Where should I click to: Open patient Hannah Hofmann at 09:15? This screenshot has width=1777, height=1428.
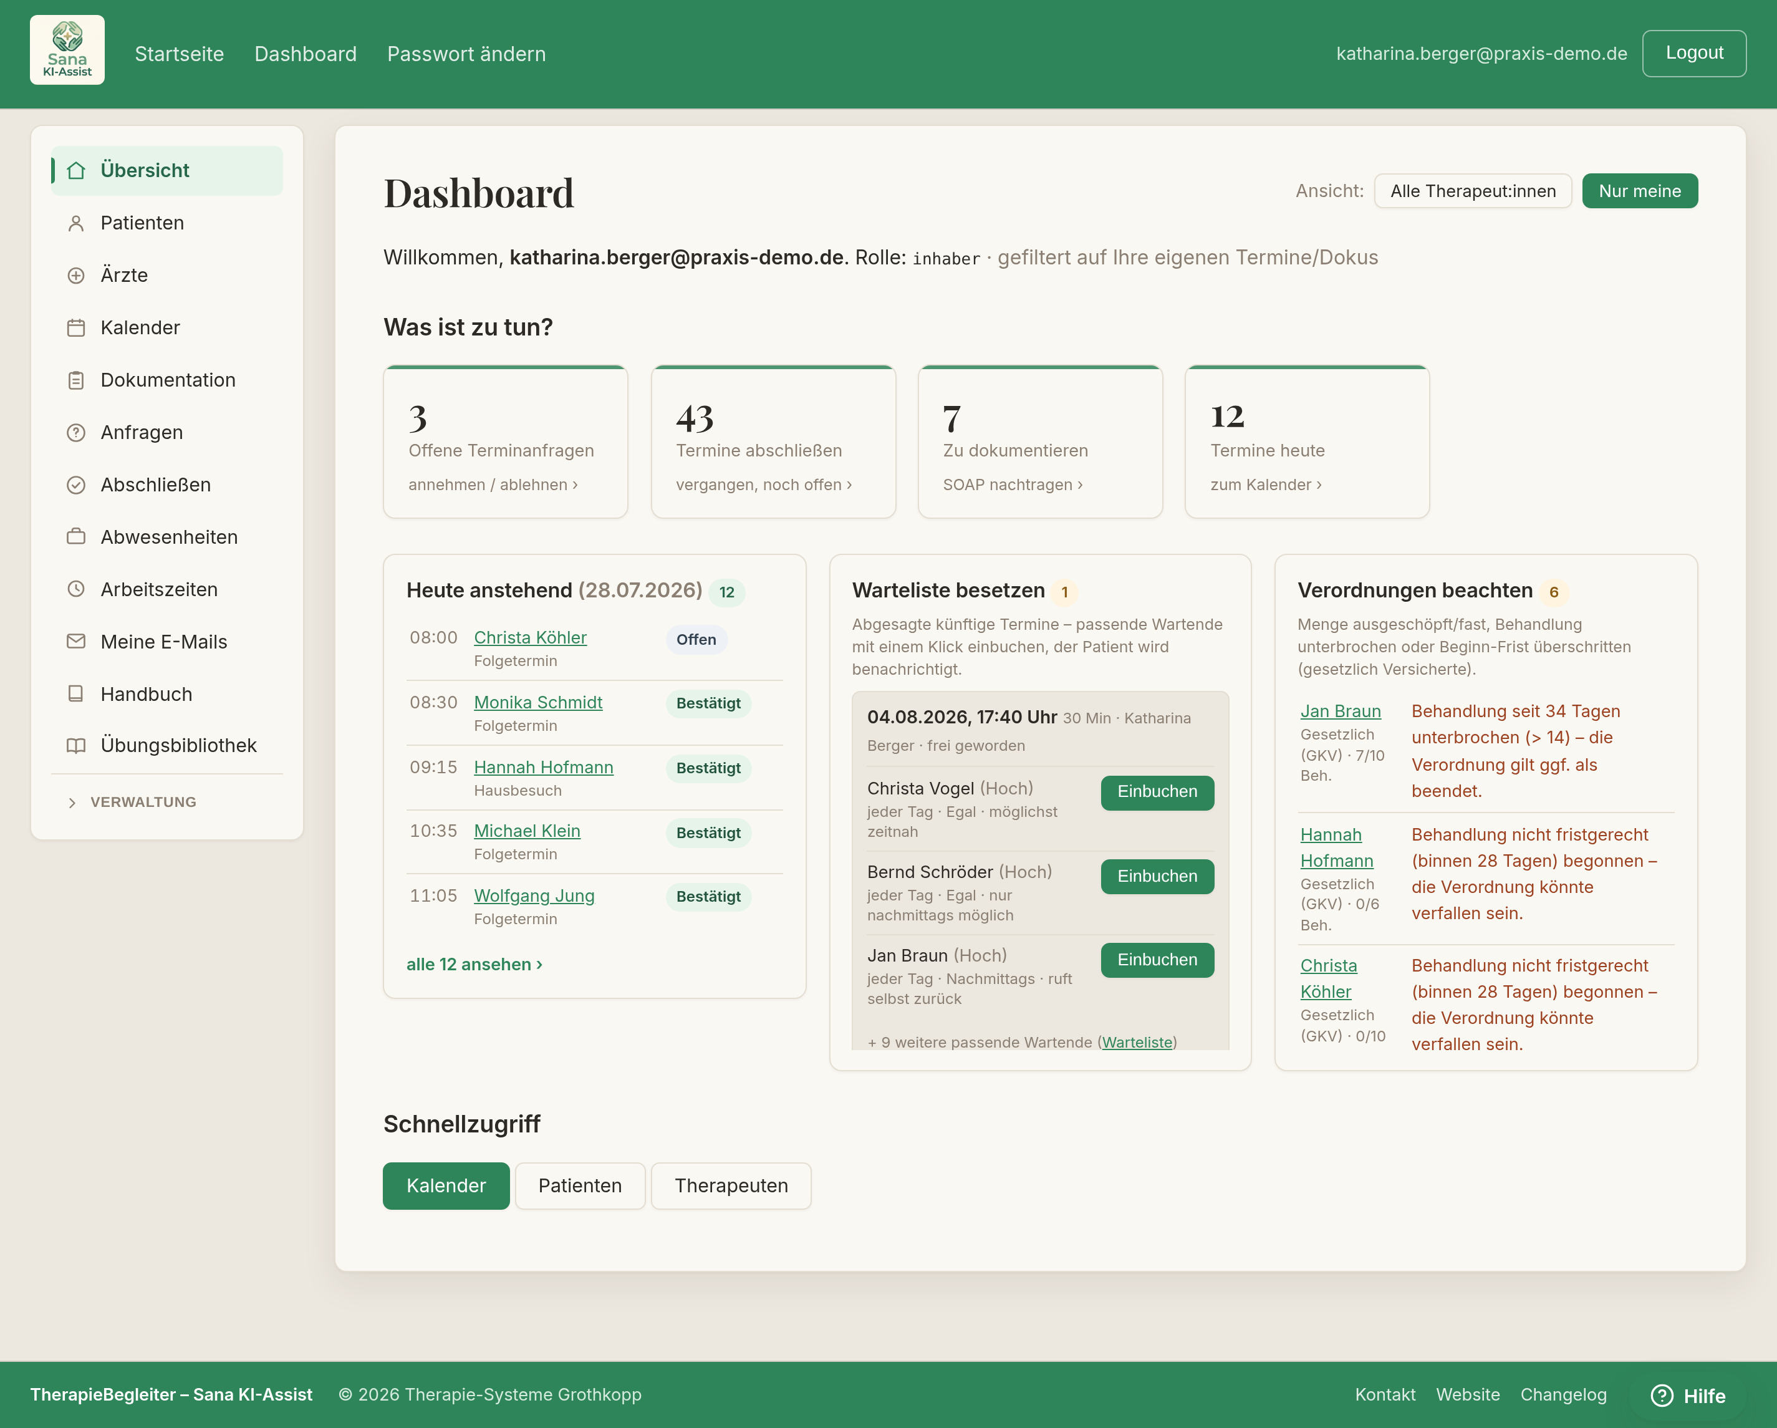coord(543,768)
